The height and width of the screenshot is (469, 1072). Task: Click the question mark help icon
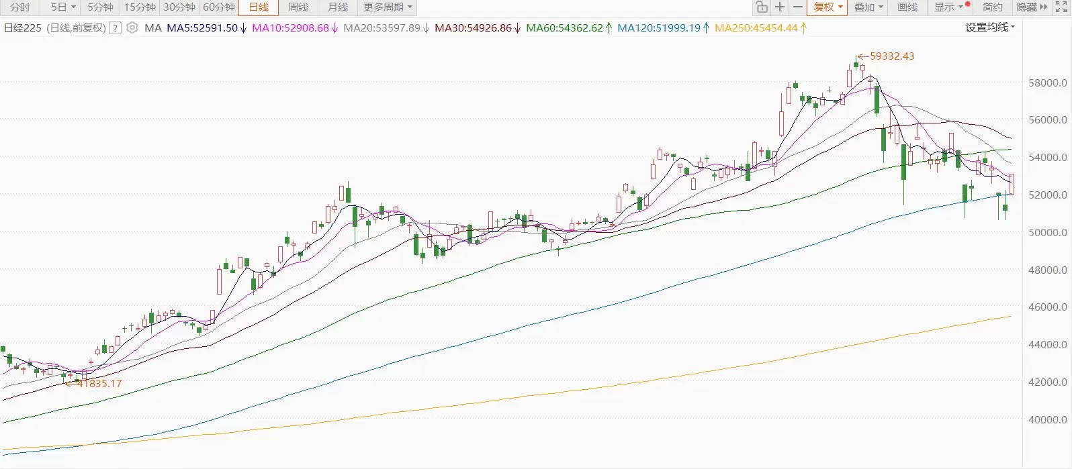pyautogui.click(x=115, y=28)
